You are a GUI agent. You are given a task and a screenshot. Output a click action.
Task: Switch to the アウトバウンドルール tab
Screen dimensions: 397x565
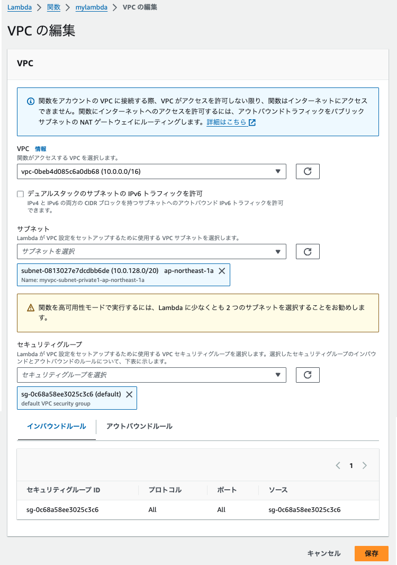(x=139, y=426)
